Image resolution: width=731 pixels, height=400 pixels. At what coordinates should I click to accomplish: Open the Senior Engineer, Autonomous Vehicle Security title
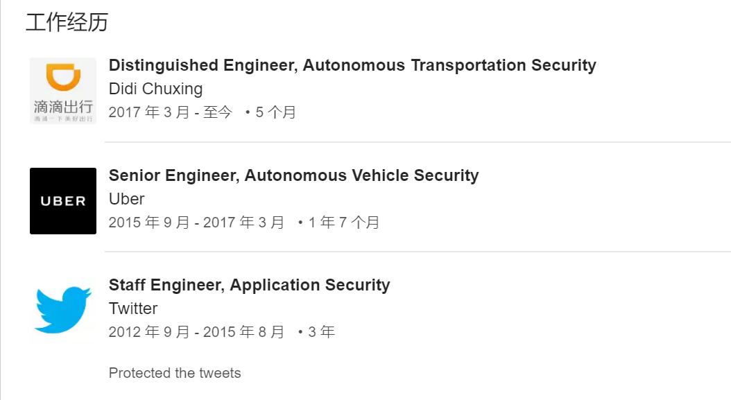tap(293, 175)
